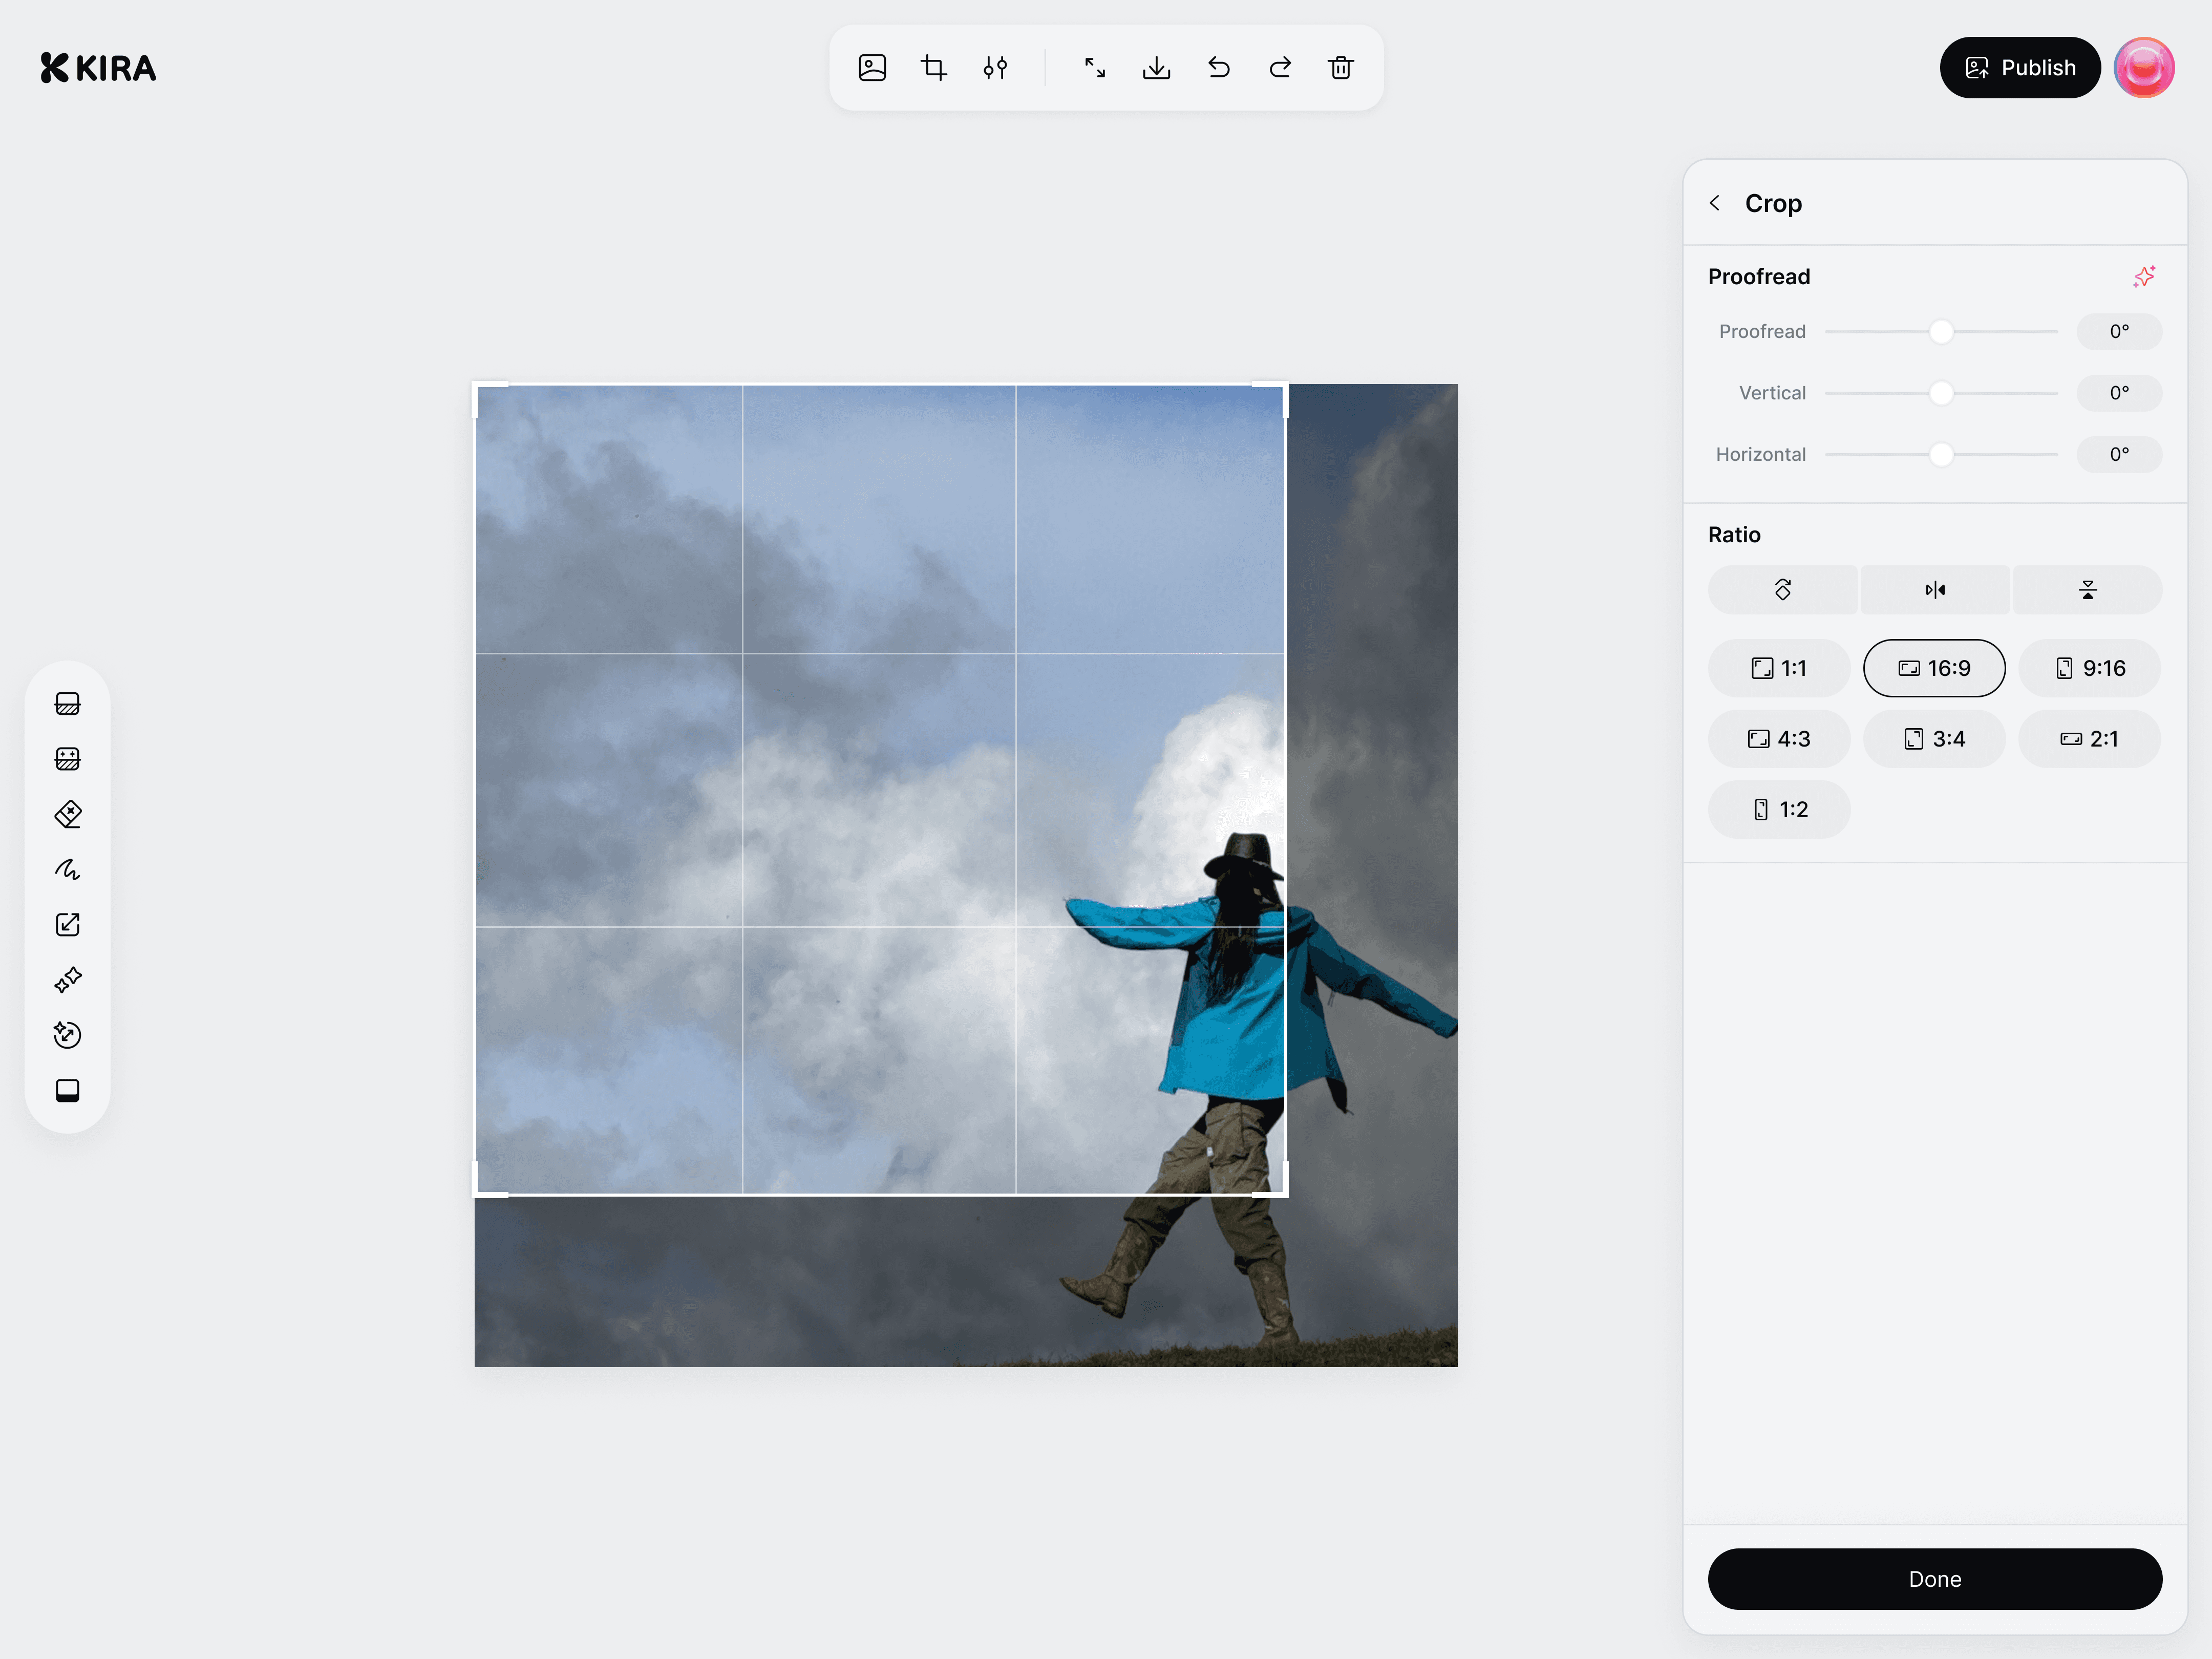Select the eraser tool in left sidebar

tap(68, 814)
